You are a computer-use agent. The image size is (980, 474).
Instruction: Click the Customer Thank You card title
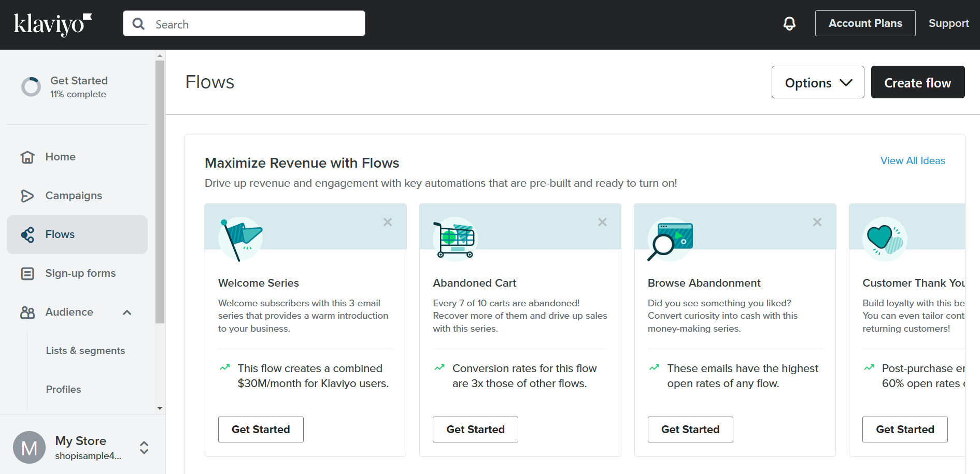[x=914, y=283]
